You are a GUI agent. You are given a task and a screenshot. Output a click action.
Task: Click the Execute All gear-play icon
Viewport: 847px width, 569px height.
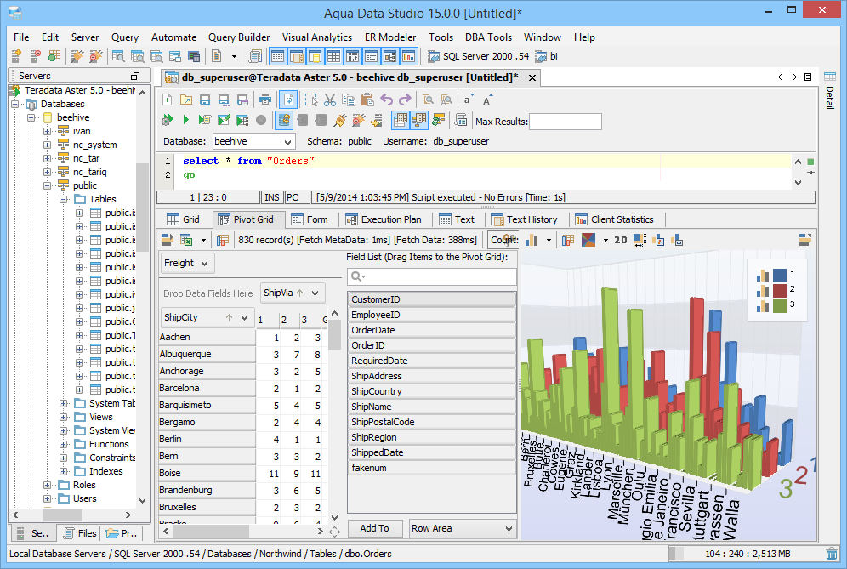pyautogui.click(x=168, y=120)
